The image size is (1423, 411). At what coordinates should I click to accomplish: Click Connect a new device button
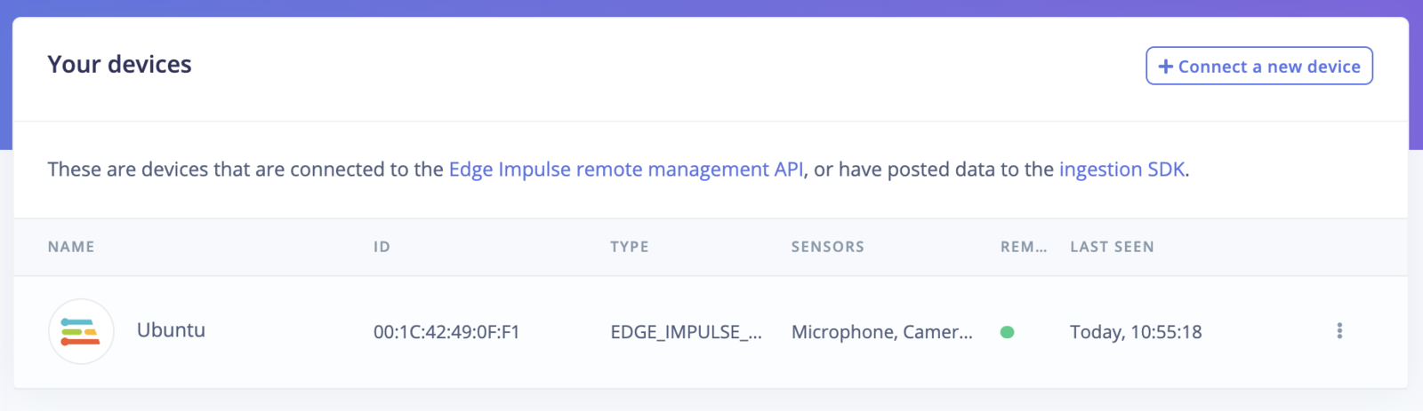pos(1259,66)
